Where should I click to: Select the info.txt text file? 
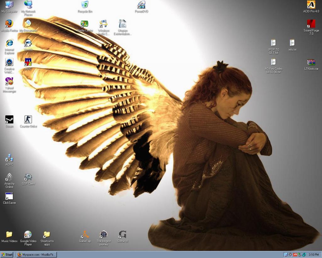click(292, 43)
